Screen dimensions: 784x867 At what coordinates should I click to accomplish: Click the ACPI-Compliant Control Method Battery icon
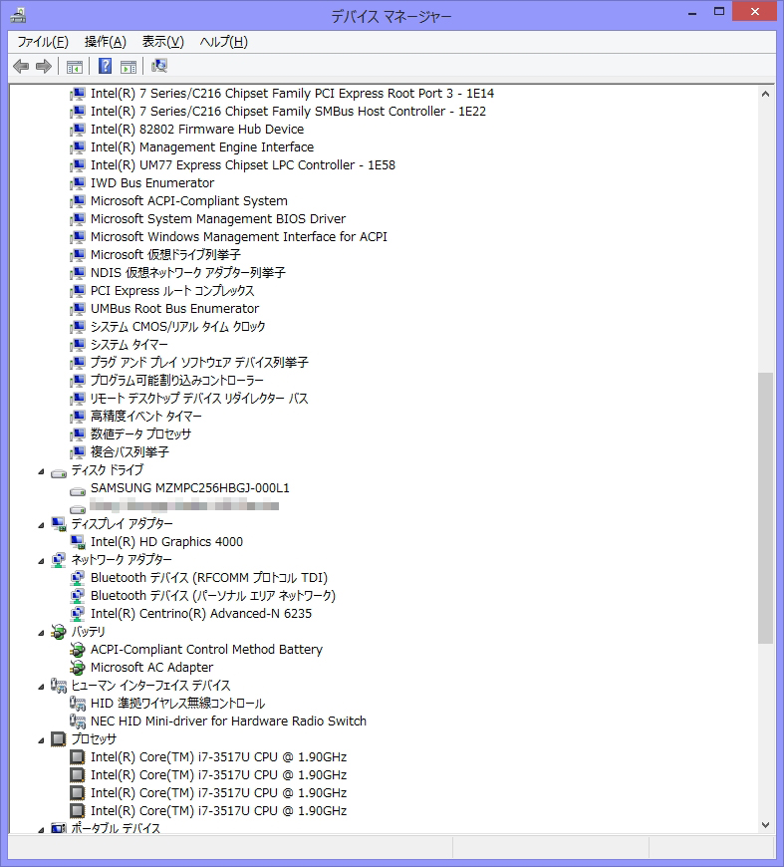(x=78, y=650)
